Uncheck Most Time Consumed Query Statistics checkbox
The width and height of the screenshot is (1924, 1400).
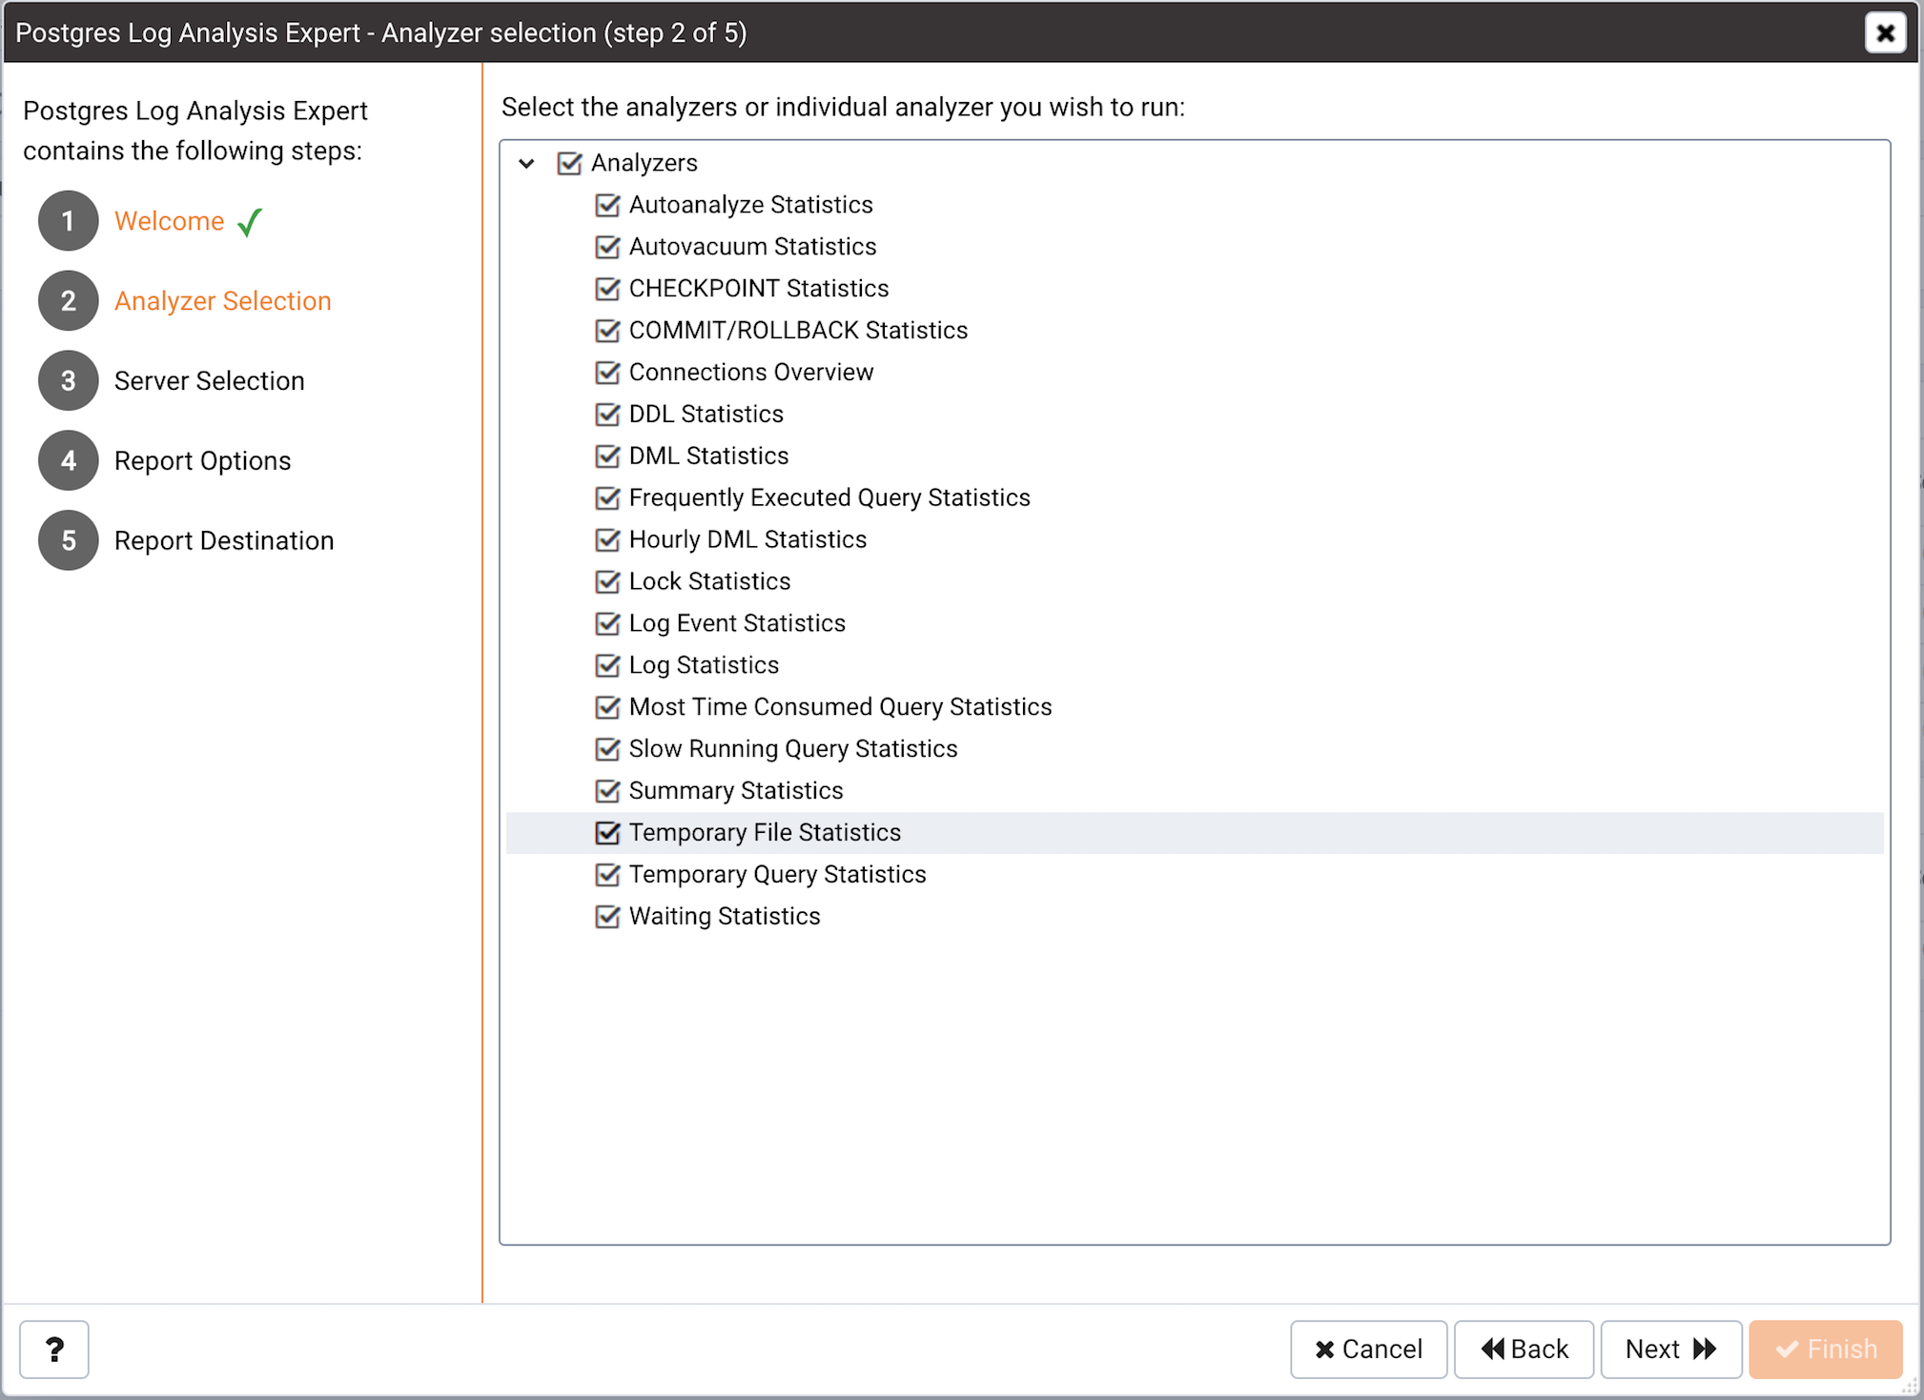(607, 708)
